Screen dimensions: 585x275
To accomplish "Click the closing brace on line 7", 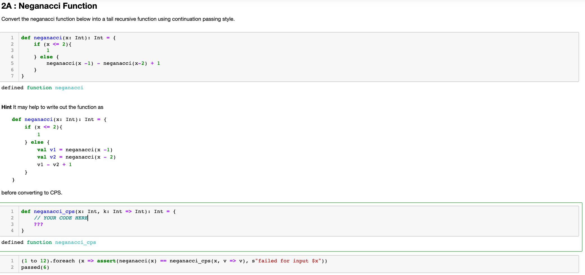I will [23, 76].
